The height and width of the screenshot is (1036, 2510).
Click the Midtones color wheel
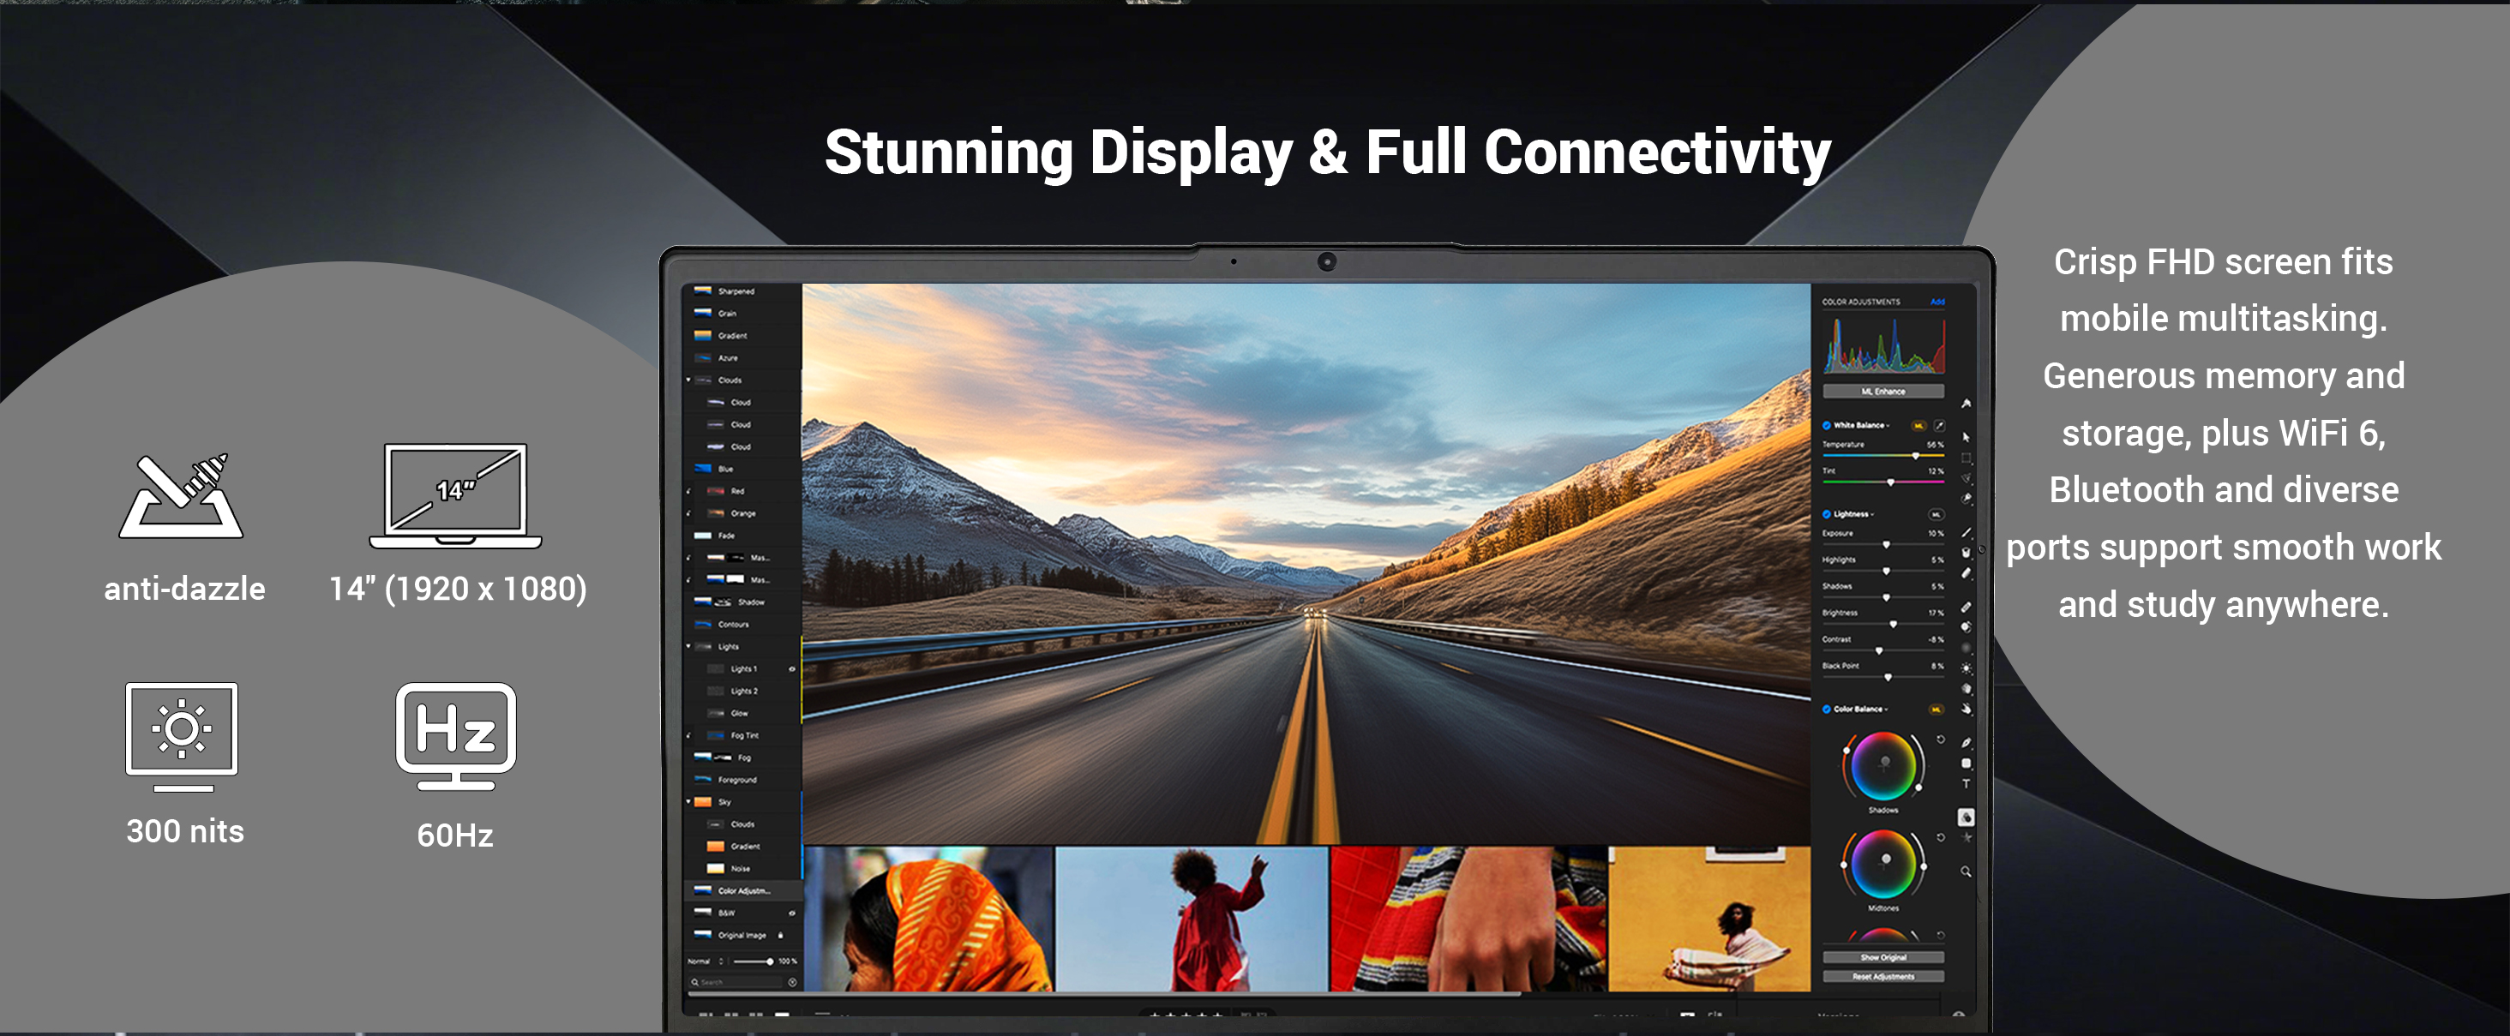[x=1882, y=864]
